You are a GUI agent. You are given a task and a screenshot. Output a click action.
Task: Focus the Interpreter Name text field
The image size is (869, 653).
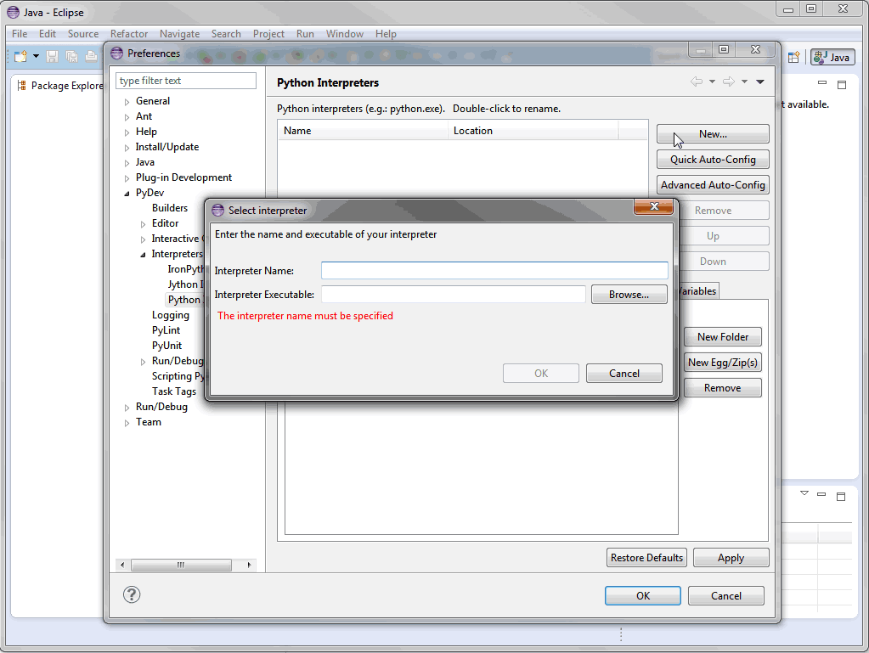tap(494, 271)
